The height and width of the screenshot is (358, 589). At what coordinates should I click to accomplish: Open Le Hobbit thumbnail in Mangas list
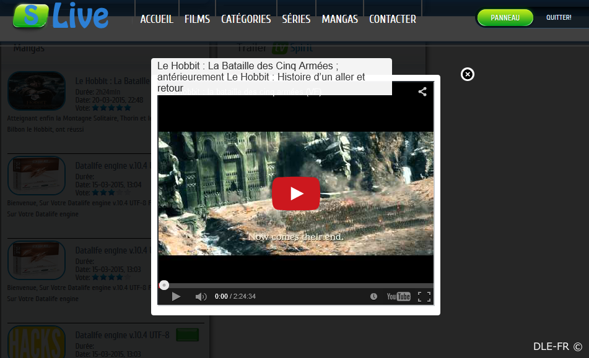coord(37,91)
